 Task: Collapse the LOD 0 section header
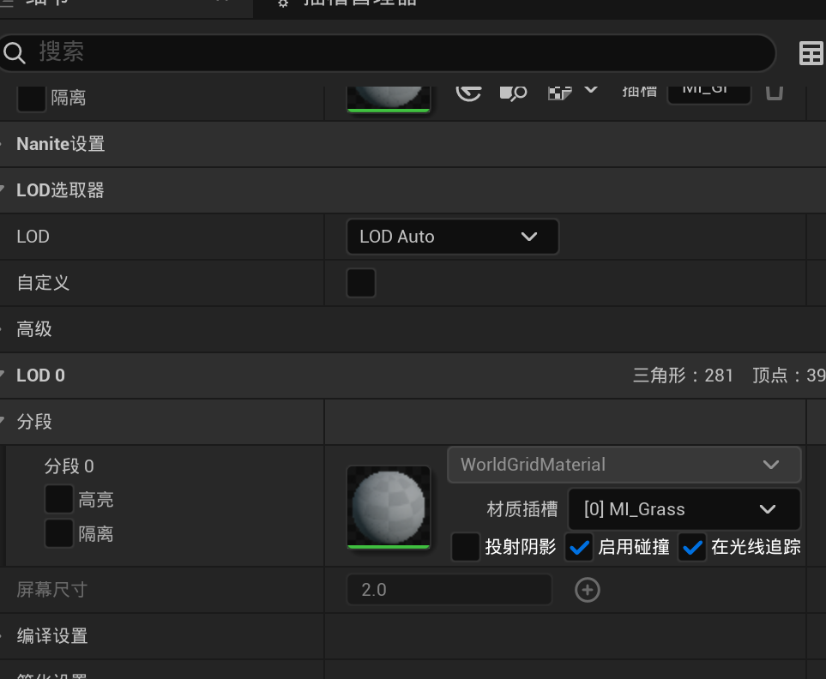point(40,376)
